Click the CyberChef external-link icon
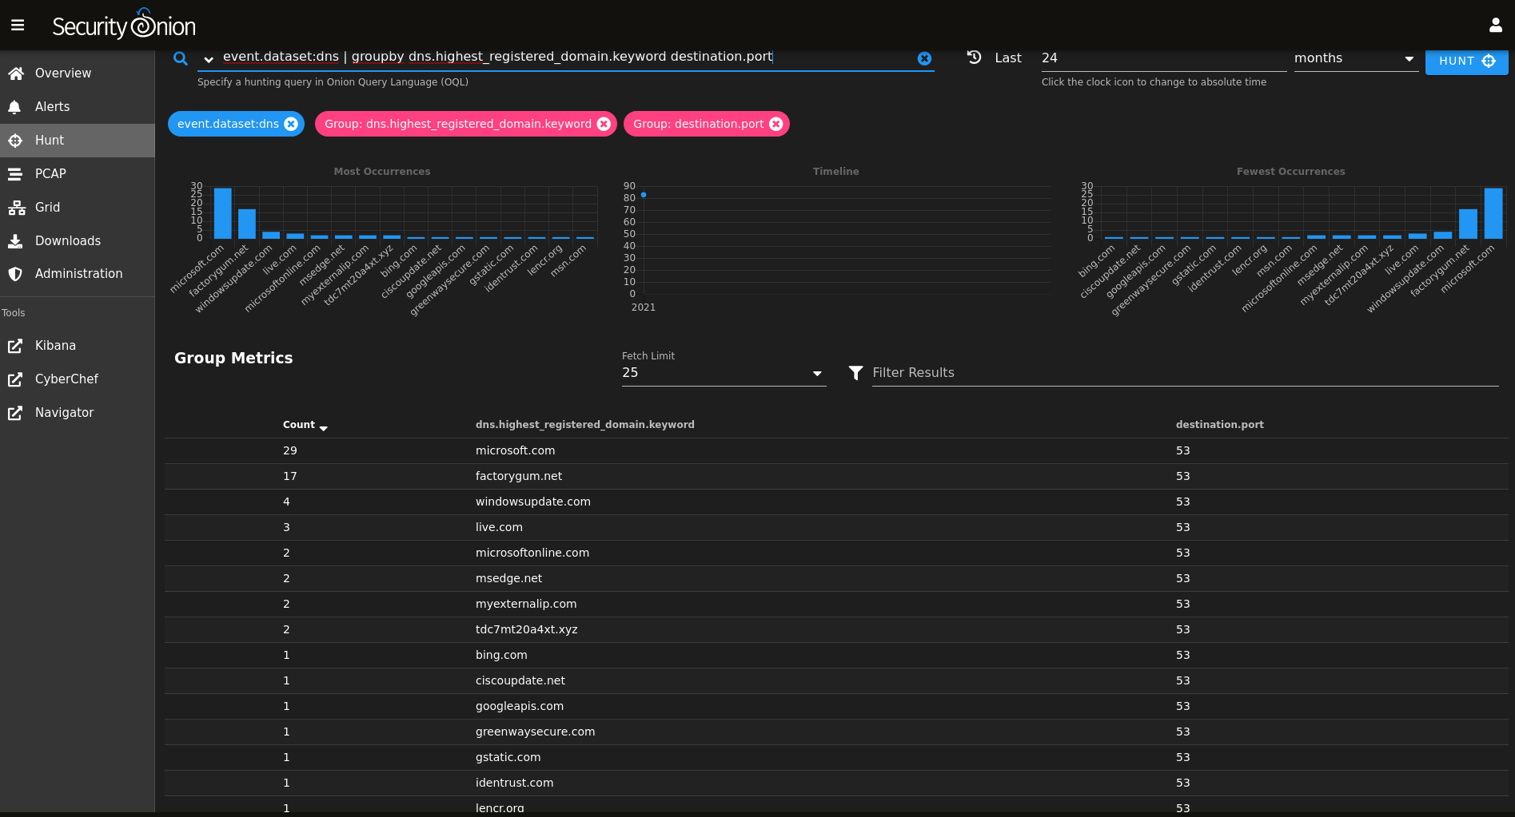 [14, 379]
